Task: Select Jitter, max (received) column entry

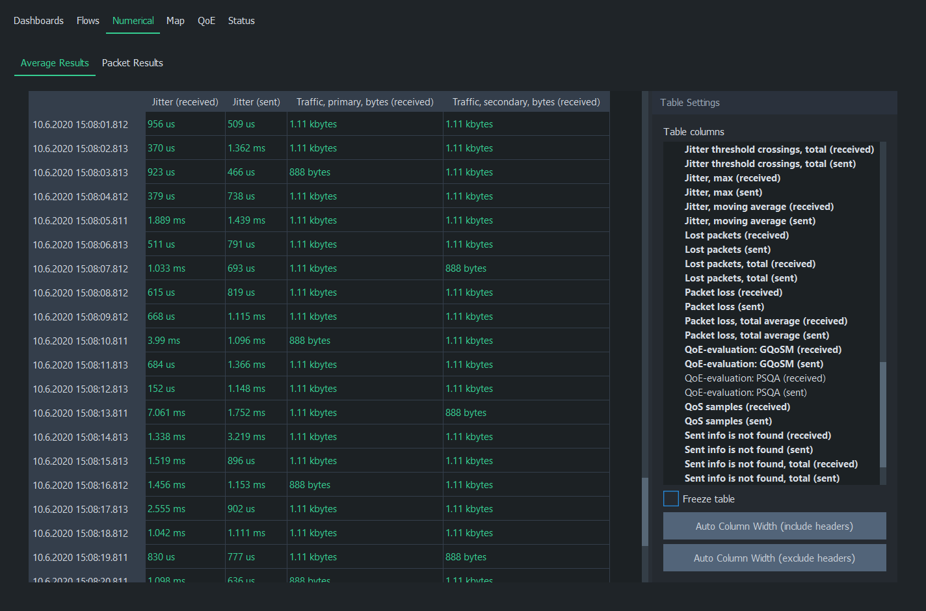Action: click(732, 178)
